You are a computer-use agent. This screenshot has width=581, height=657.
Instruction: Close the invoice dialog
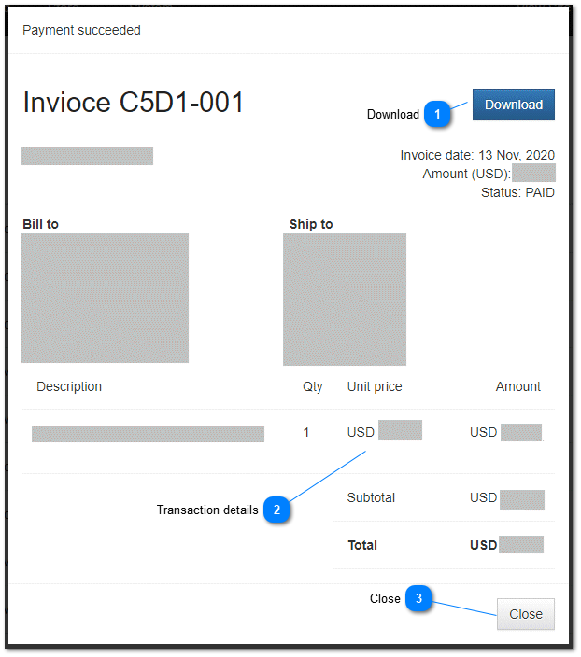point(525,614)
